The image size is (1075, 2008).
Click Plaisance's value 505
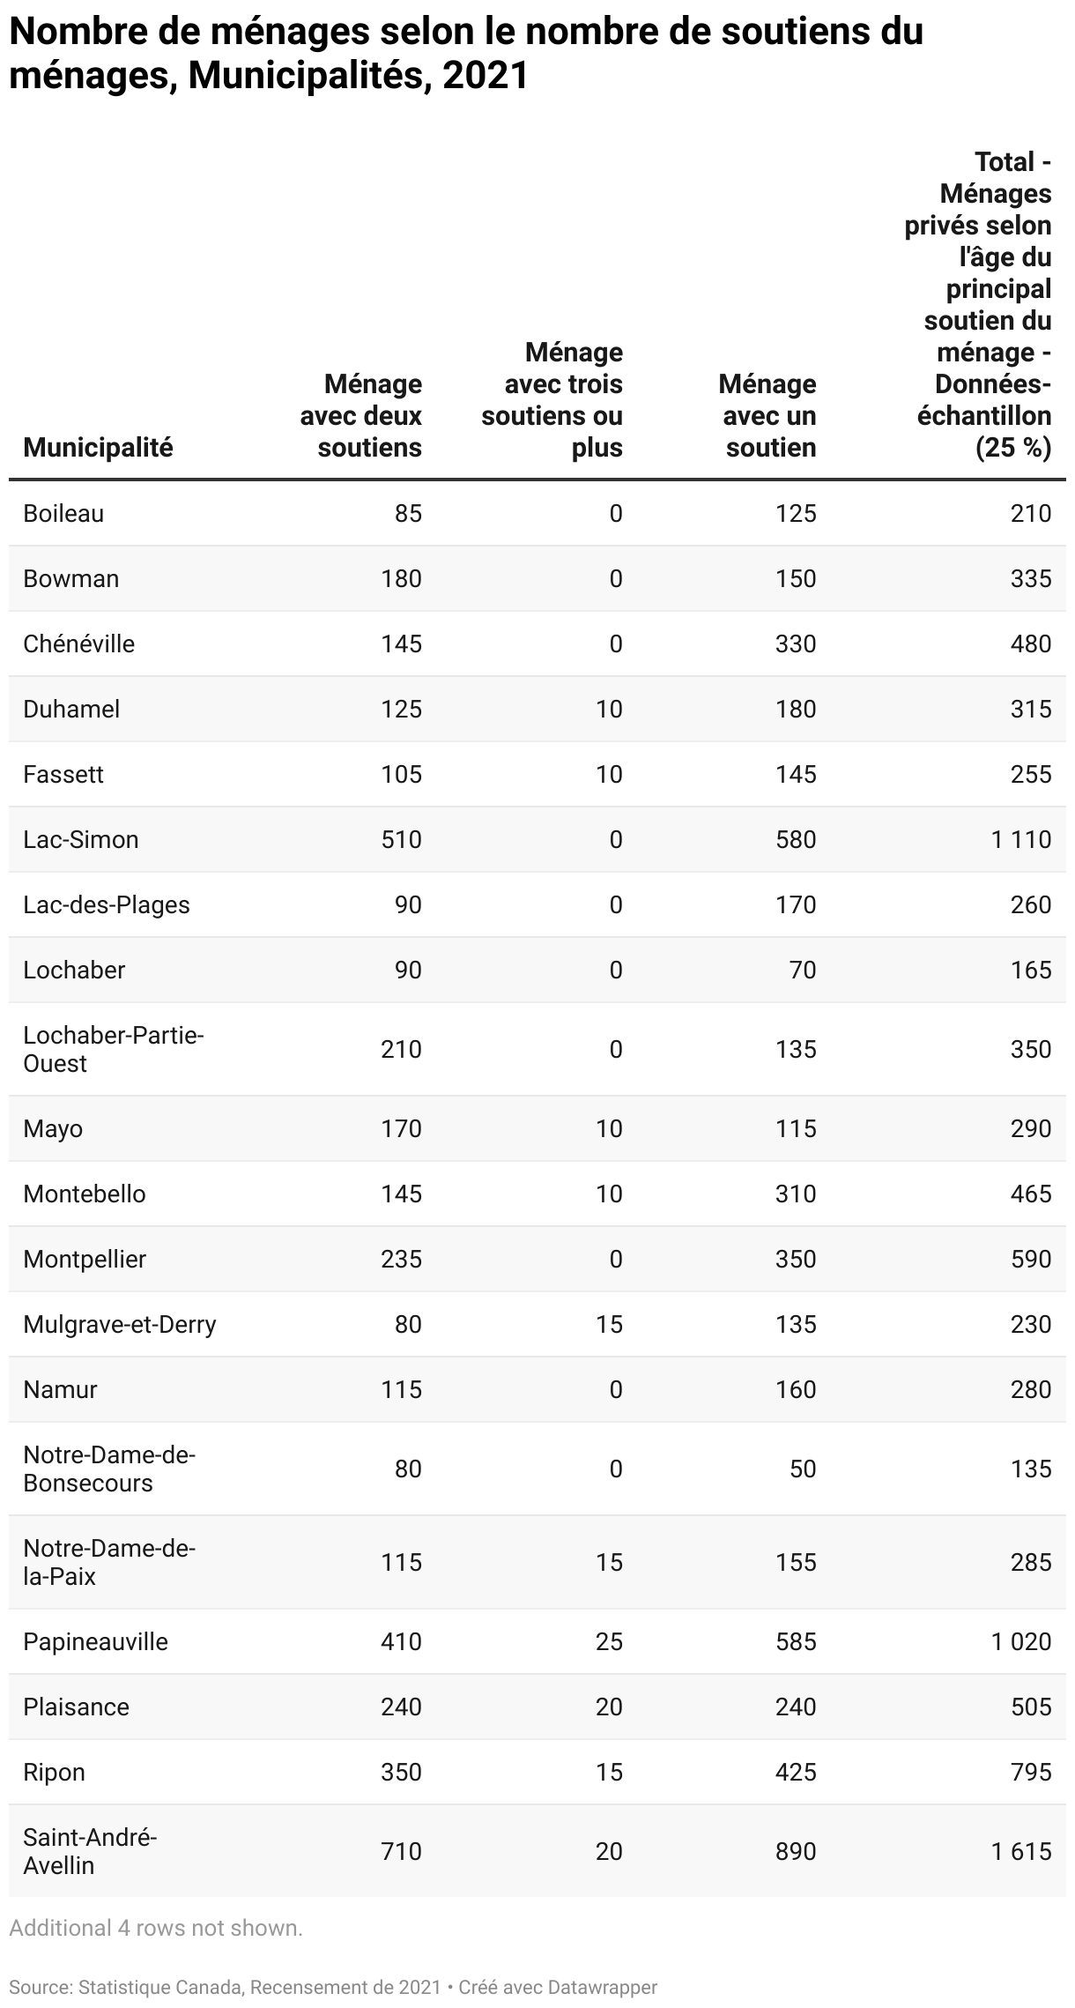(x=1031, y=1707)
